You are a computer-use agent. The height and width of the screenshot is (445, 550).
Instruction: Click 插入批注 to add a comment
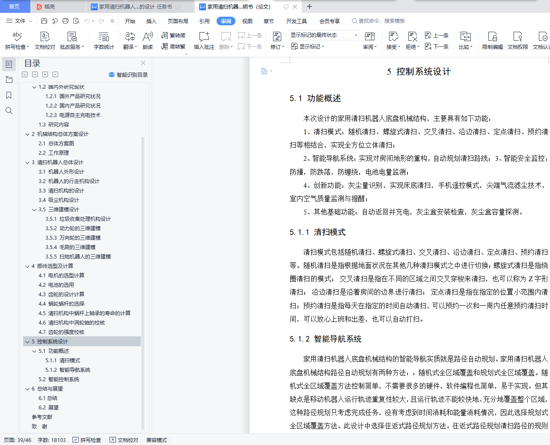click(x=204, y=41)
